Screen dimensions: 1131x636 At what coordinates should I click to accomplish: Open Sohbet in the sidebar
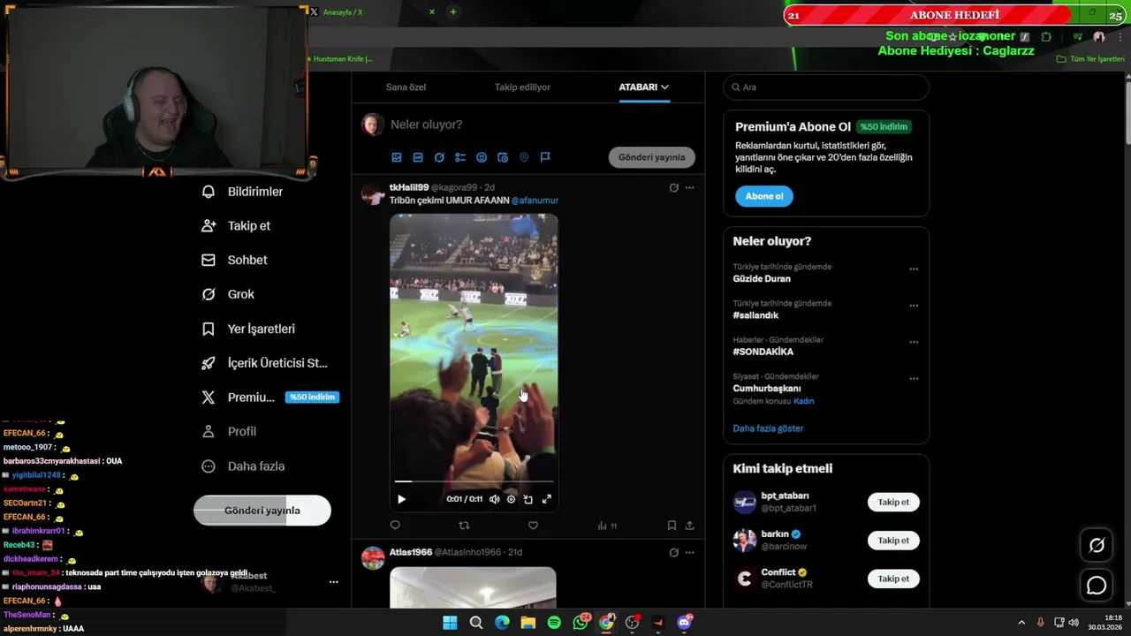click(x=234, y=261)
